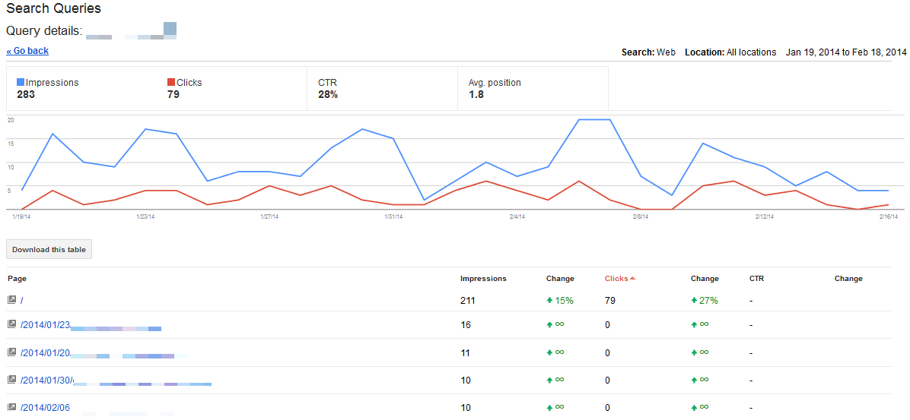Click the blue Impressions legend square
This screenshot has height=420, width=910.
coord(21,82)
